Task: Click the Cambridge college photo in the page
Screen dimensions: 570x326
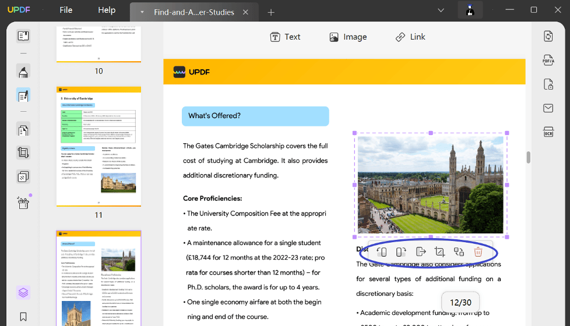Action: pyautogui.click(x=430, y=185)
